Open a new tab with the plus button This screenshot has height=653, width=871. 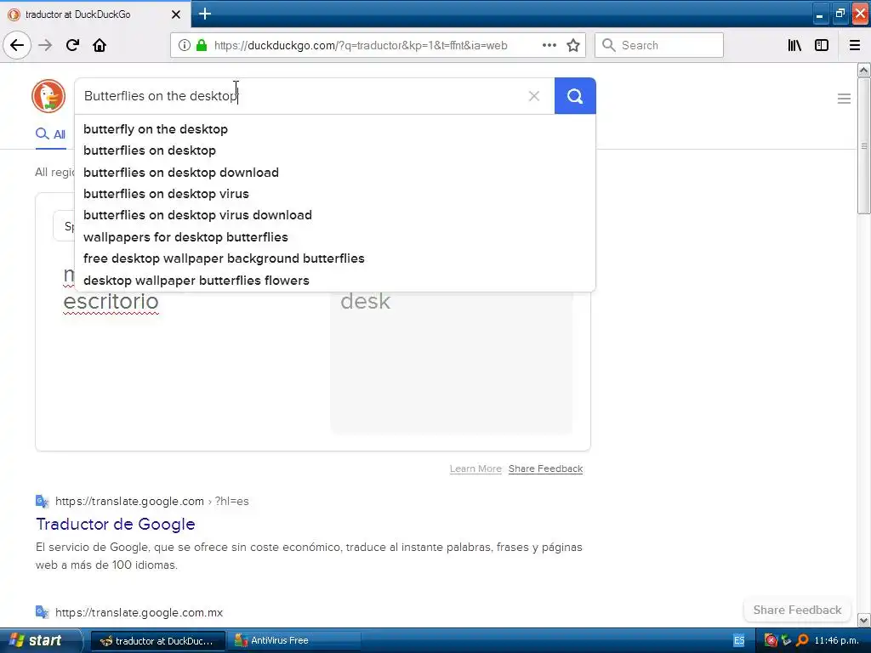(x=205, y=14)
